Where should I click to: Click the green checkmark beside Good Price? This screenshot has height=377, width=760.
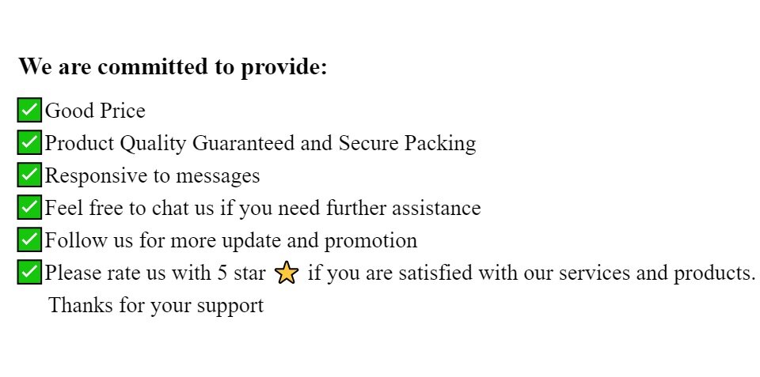click(x=28, y=110)
